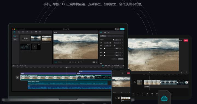197x104 pixels.
Task: Enter fullscreen preview in the laptop player
Action: [97, 62]
